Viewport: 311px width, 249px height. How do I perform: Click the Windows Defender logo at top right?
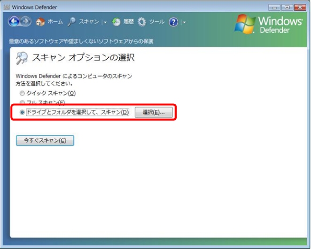tap(269, 24)
